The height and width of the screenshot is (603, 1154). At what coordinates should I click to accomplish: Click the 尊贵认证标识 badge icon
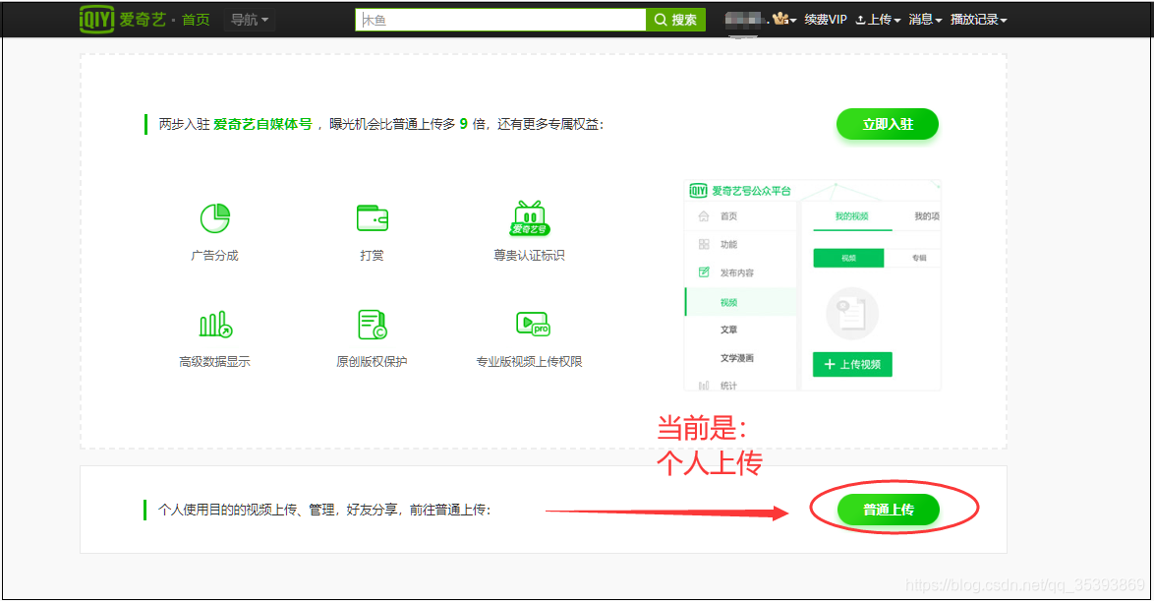[530, 218]
